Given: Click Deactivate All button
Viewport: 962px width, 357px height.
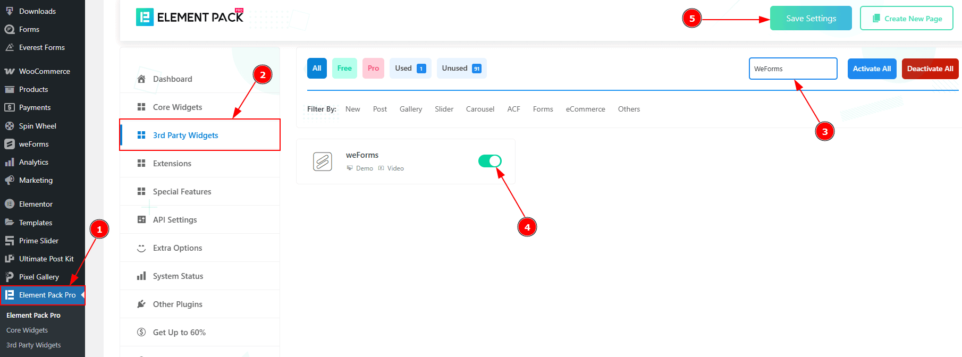Looking at the screenshot, I should point(930,69).
